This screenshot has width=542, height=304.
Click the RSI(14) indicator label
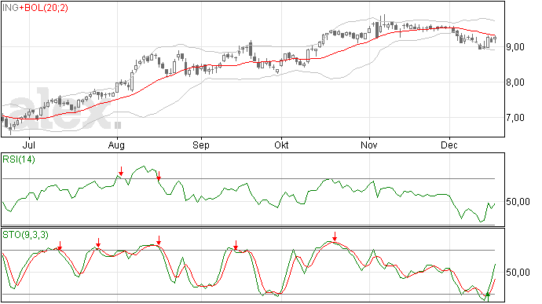coord(19,159)
